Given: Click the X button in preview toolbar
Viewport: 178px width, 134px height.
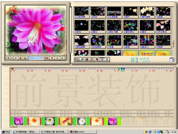Looking at the screenshot, I should pyautogui.click(x=8, y=58).
